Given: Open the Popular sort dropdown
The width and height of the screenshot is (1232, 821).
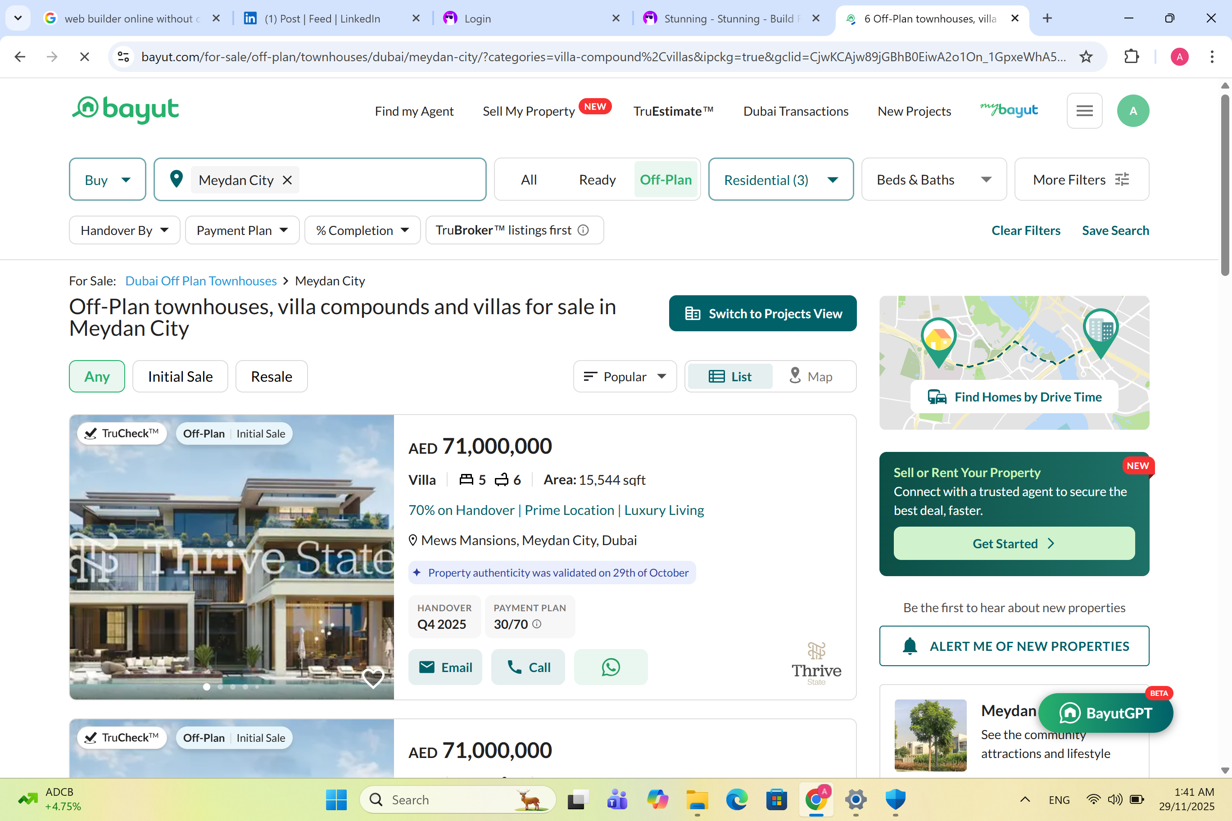Looking at the screenshot, I should 625,376.
